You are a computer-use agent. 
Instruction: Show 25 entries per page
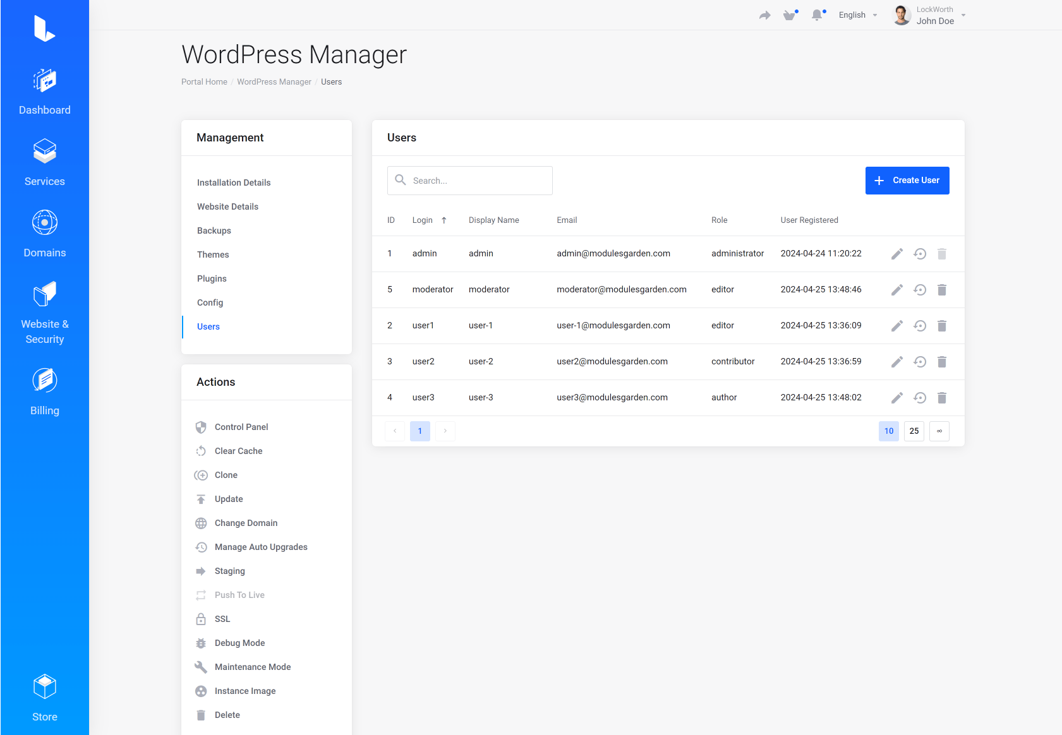(x=914, y=431)
